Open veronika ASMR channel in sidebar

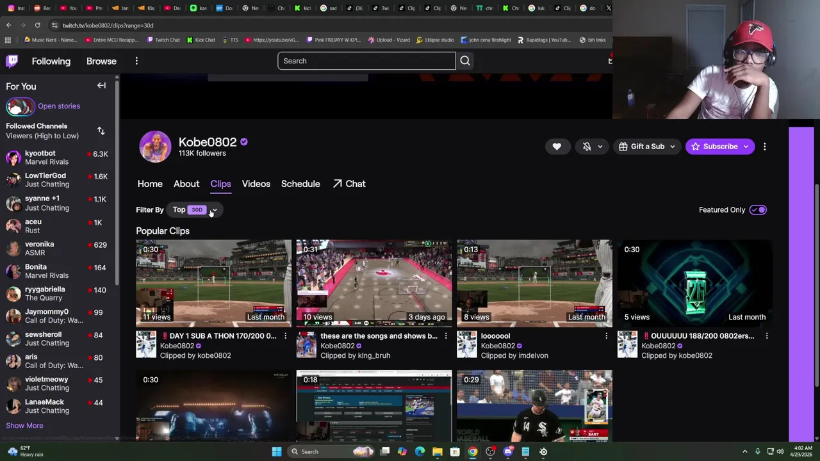[x=58, y=248]
